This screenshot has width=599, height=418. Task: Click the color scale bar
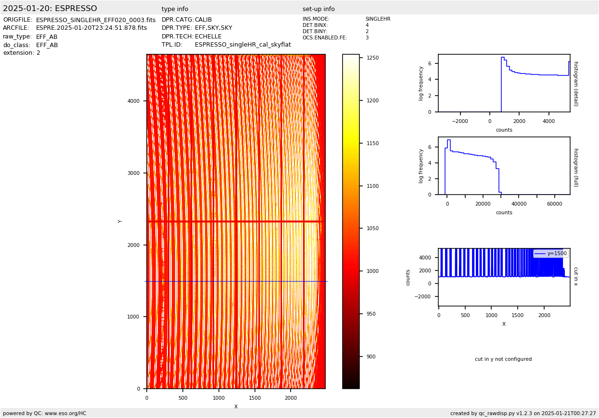[351, 221]
